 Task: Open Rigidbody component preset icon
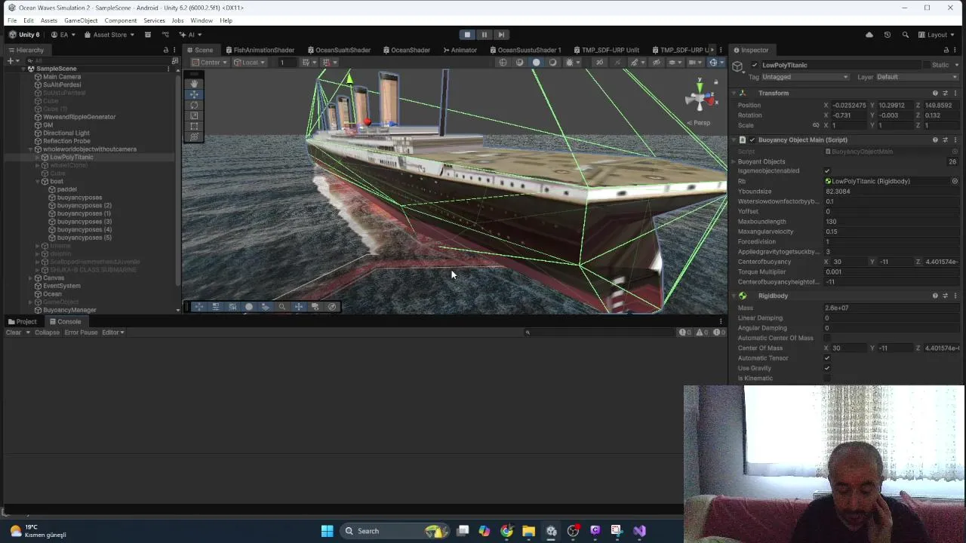[945, 296]
